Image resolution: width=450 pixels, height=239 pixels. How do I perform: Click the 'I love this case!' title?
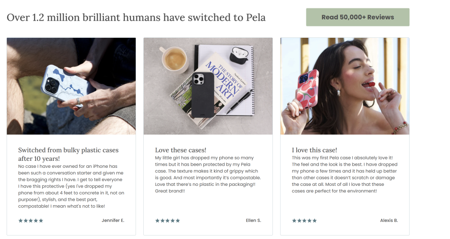[315, 150]
